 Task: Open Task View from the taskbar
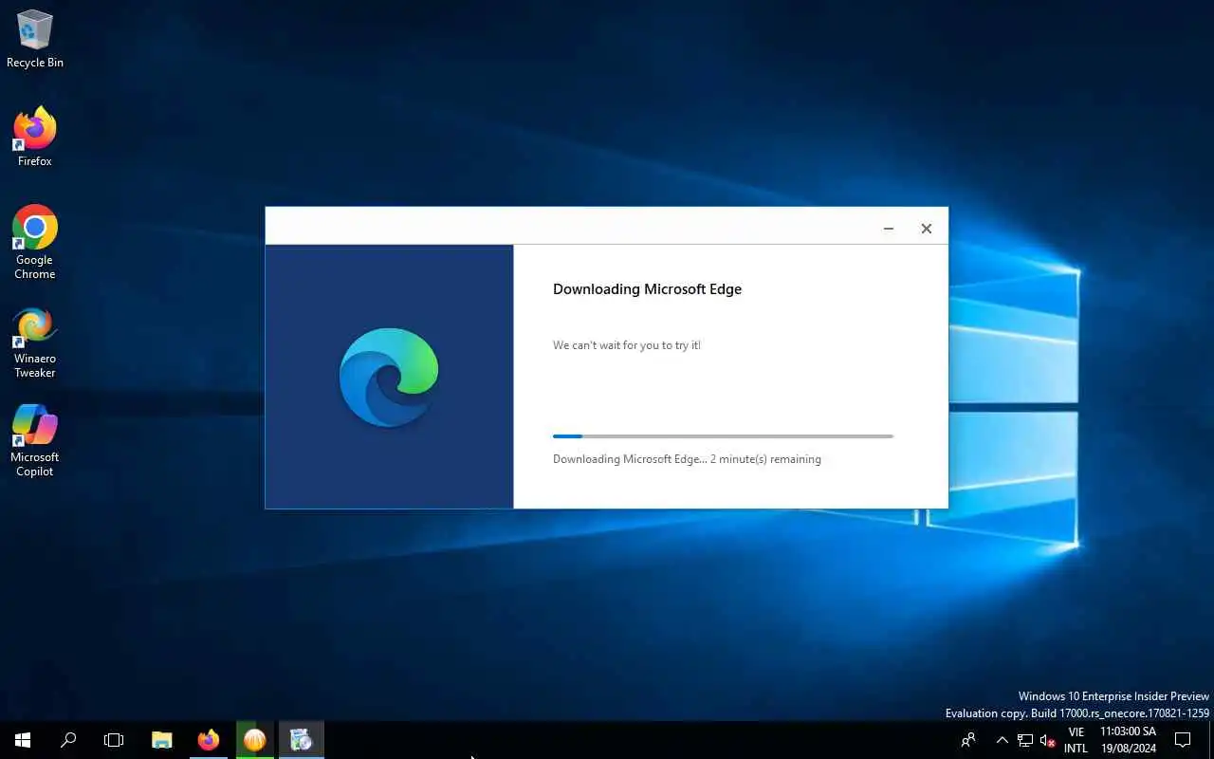click(114, 740)
